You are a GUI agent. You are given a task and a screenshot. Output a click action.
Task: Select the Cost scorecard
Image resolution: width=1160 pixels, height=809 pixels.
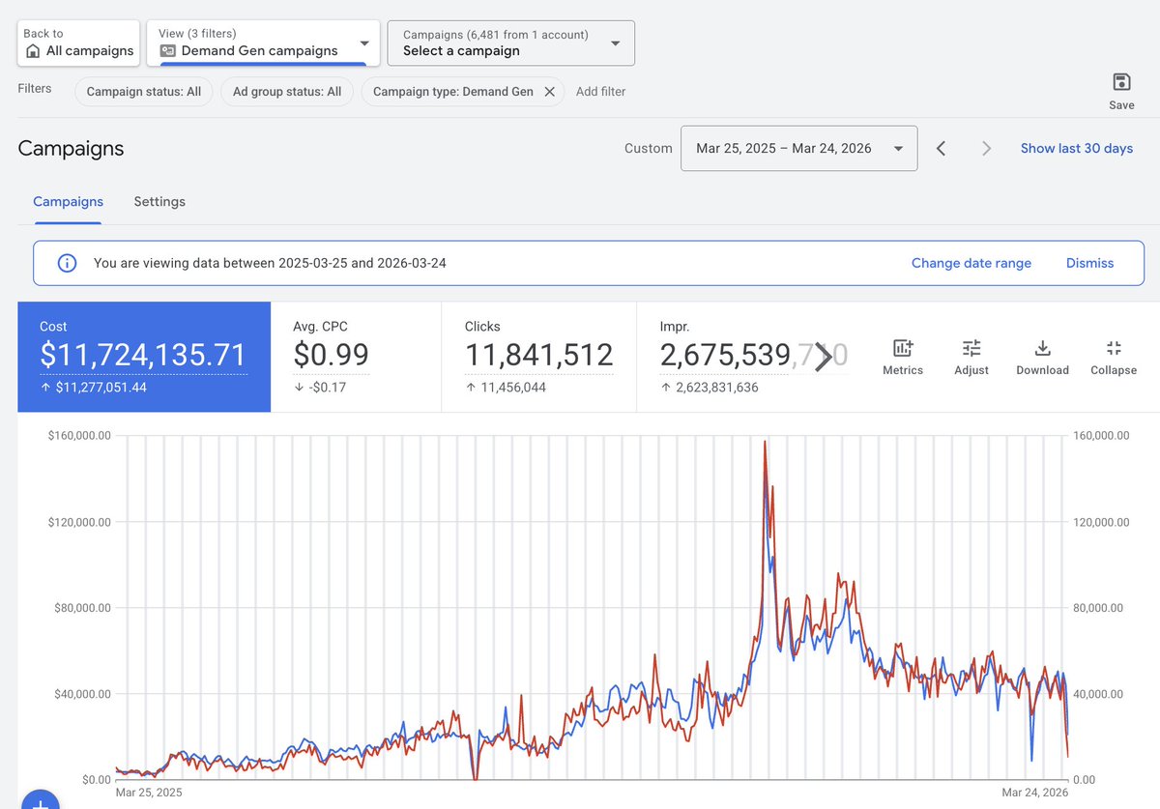point(144,357)
